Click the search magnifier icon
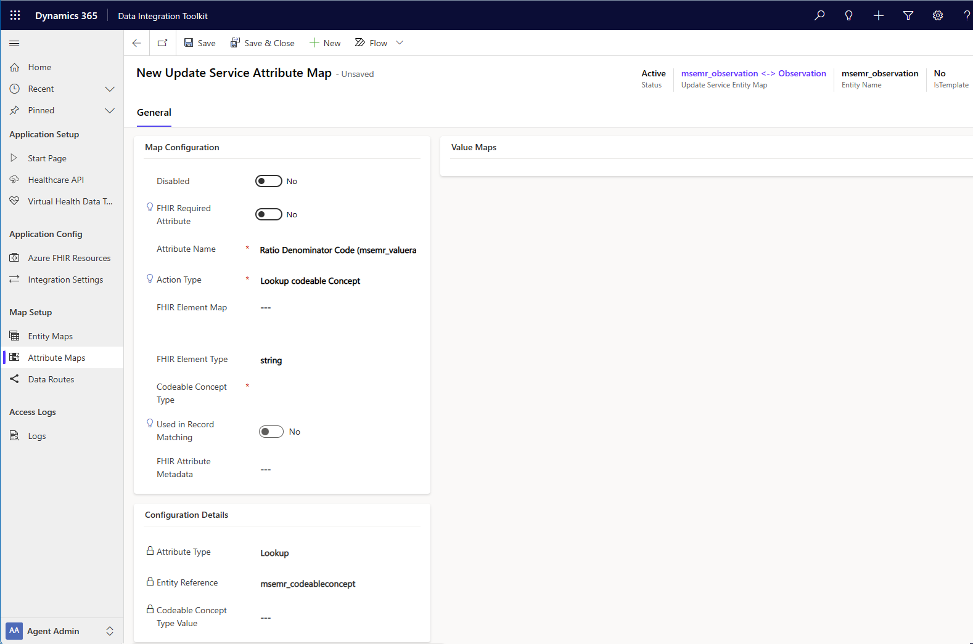Viewport: 973px width, 644px height. point(819,15)
